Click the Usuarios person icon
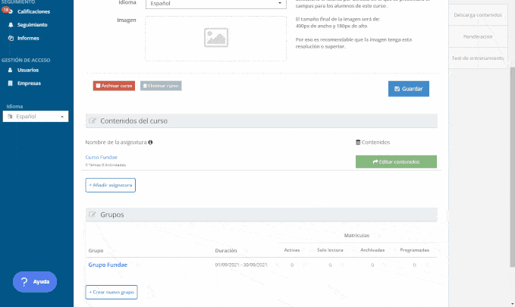Screen dimensions: 515x307 click(11, 70)
